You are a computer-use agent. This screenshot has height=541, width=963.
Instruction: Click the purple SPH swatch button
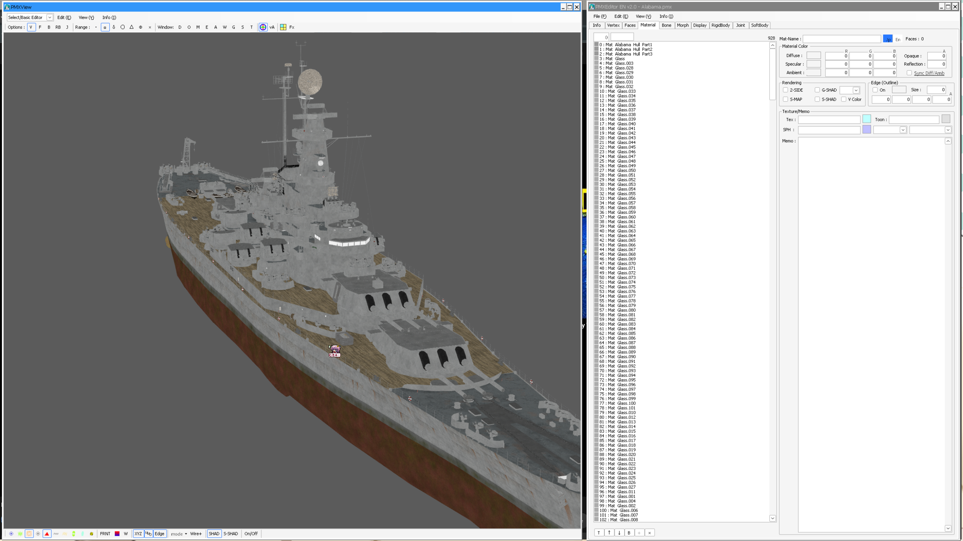pyautogui.click(x=867, y=130)
